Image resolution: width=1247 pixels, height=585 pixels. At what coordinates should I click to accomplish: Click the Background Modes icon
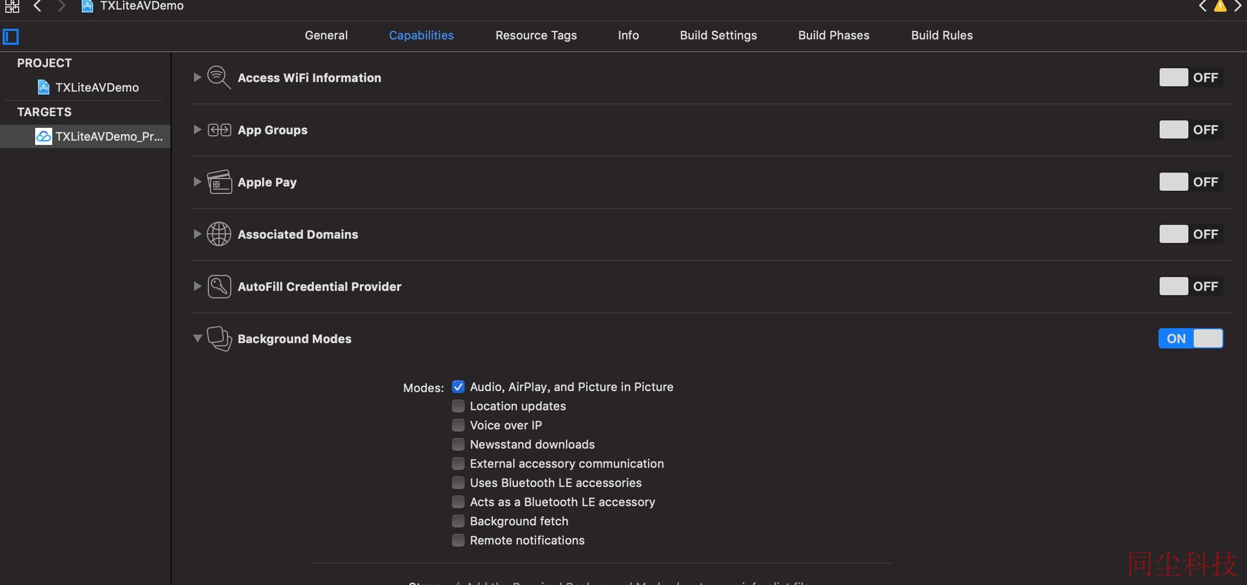click(219, 339)
